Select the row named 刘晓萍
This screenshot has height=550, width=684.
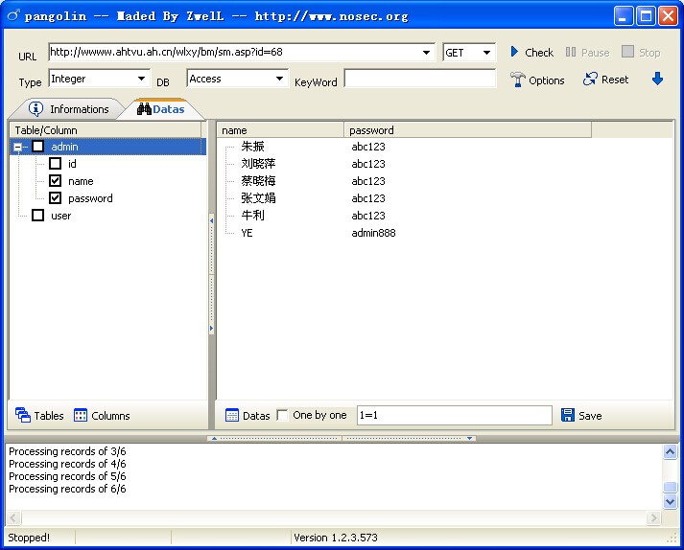[x=258, y=164]
